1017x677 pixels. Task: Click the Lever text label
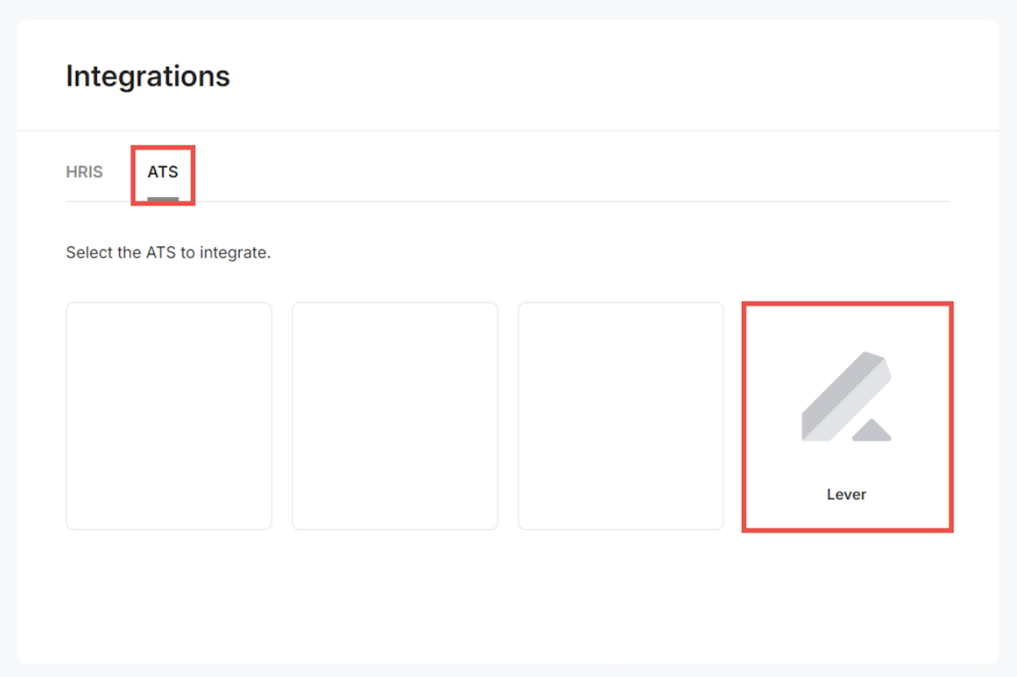pyautogui.click(x=846, y=494)
